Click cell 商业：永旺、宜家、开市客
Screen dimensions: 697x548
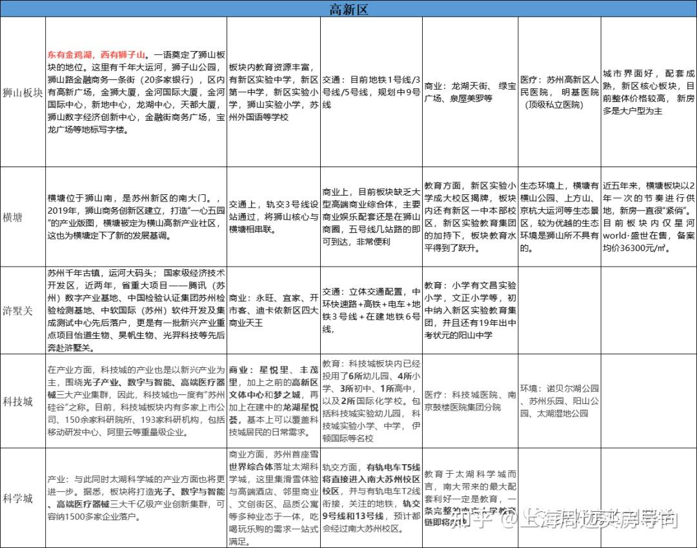274,310
